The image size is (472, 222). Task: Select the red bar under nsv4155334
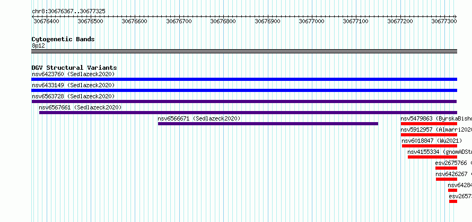click(433, 157)
